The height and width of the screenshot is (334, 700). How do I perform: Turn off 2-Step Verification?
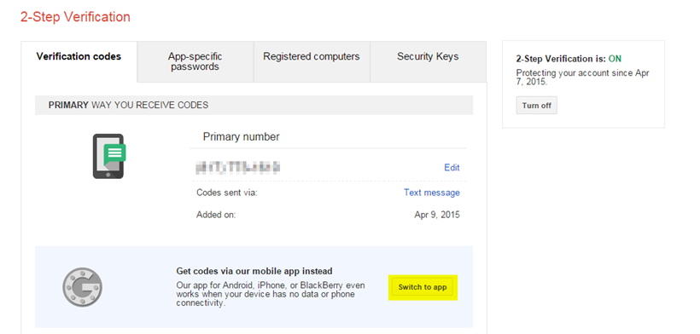point(537,106)
